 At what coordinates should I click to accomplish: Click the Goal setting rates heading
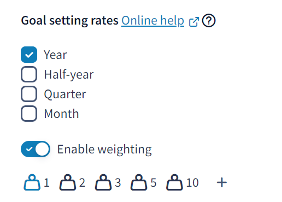[x=69, y=21]
